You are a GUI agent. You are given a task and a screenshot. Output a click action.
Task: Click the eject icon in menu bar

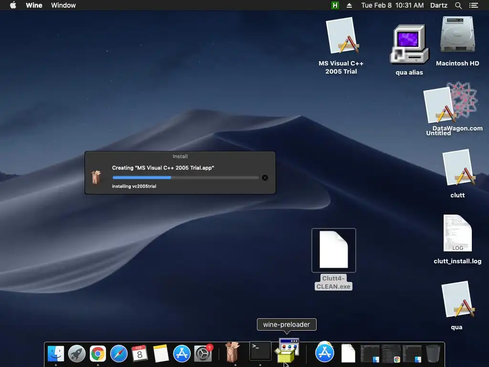tap(349, 5)
